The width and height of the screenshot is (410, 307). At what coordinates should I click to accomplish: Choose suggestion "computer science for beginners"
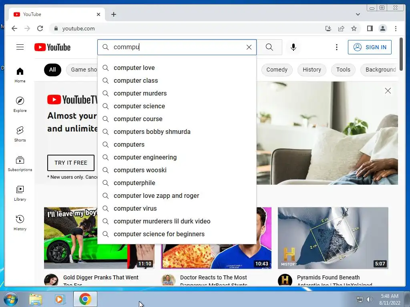pos(177,234)
